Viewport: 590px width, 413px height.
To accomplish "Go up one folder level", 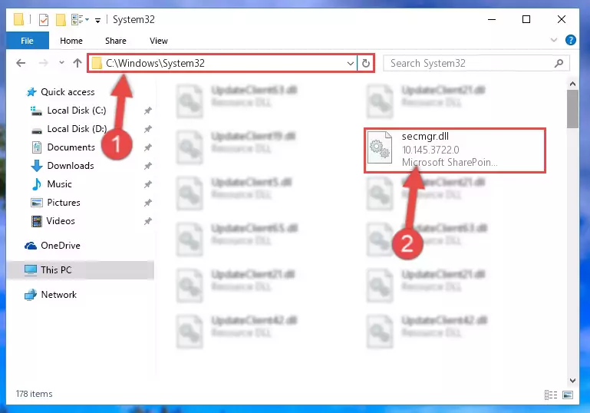I will (x=77, y=63).
